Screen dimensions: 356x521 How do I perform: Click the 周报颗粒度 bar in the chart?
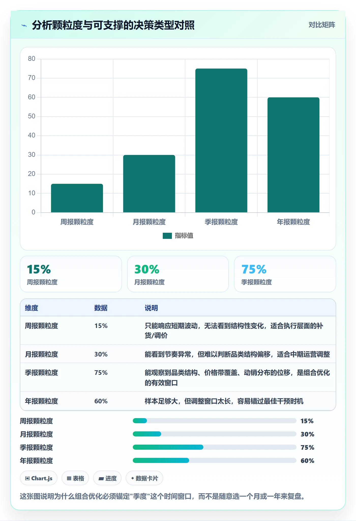pyautogui.click(x=77, y=198)
